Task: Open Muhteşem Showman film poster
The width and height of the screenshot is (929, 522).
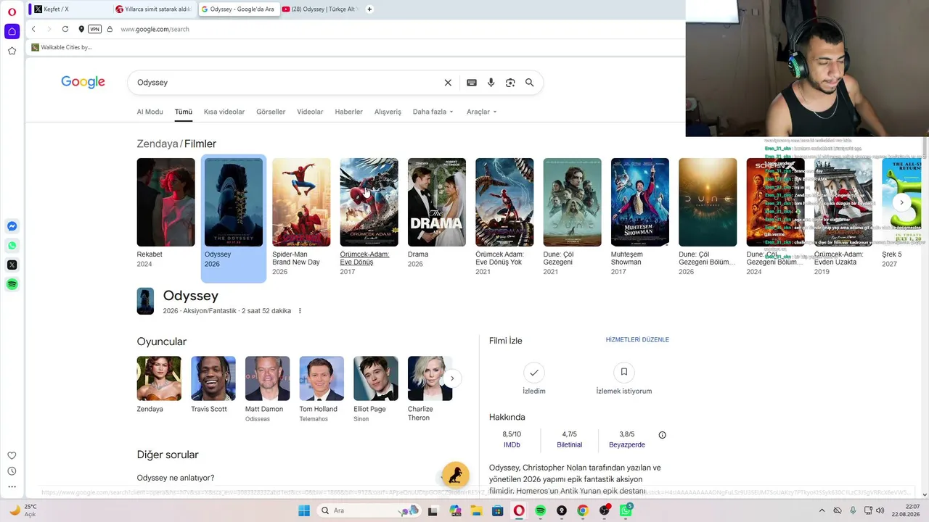Action: coord(640,202)
